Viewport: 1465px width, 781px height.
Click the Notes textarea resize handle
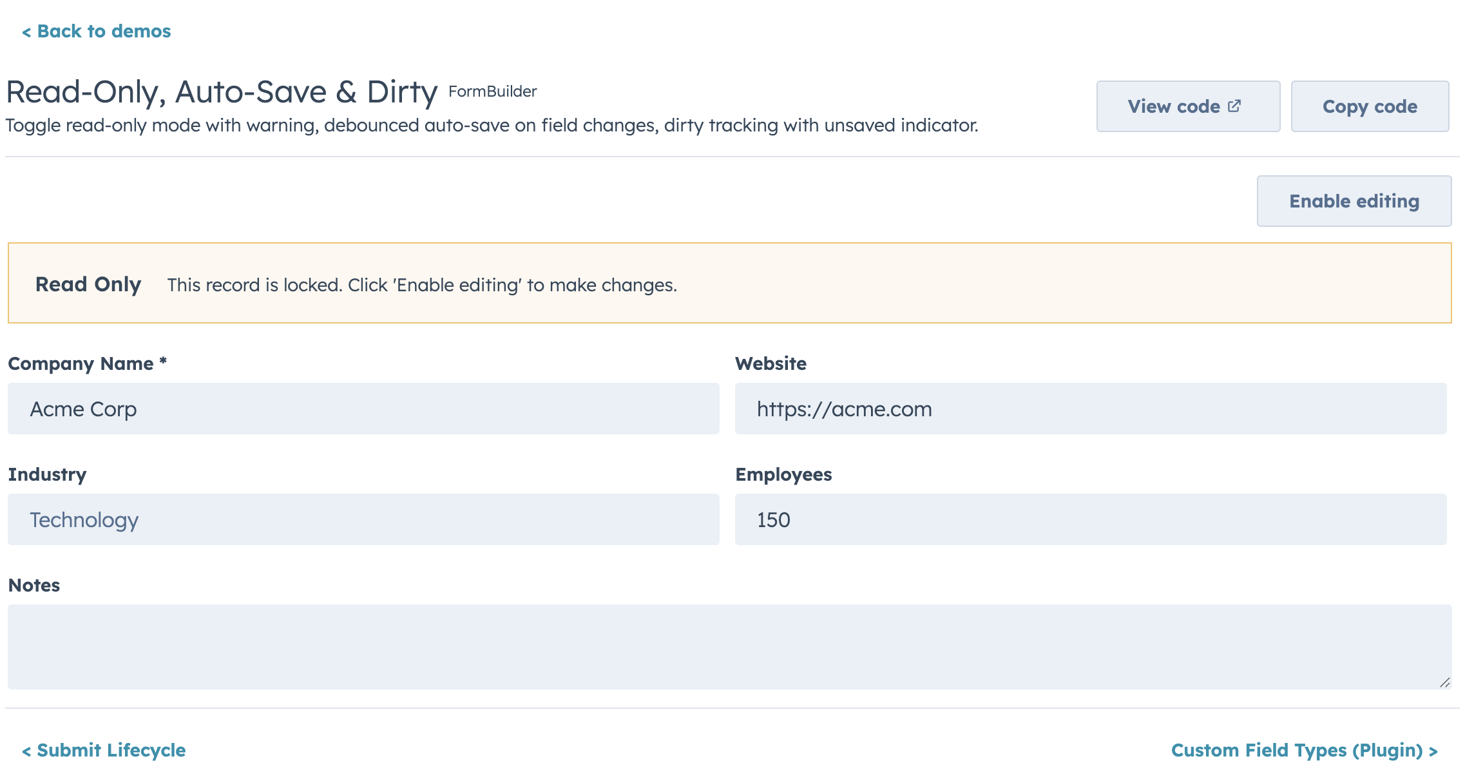tap(1444, 682)
